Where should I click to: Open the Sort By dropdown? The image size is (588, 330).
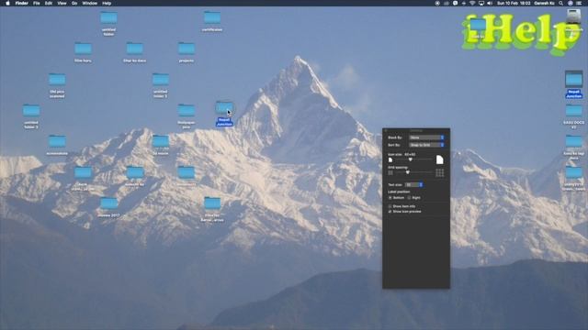click(426, 145)
